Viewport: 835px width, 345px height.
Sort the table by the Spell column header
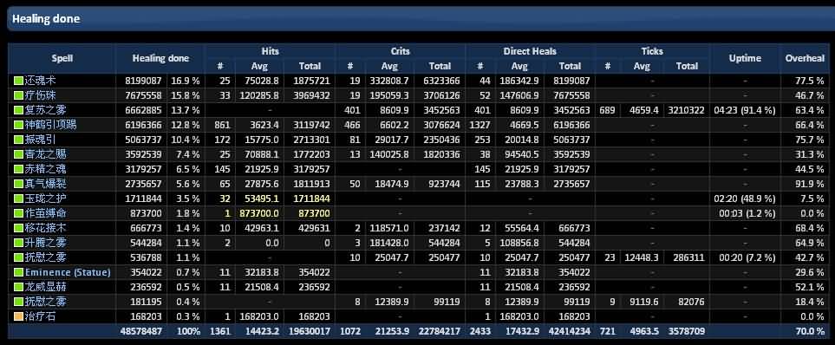pos(62,59)
